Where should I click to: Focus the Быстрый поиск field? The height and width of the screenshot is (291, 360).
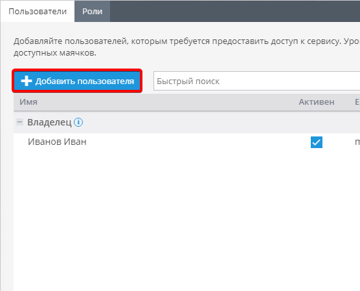[256, 81]
